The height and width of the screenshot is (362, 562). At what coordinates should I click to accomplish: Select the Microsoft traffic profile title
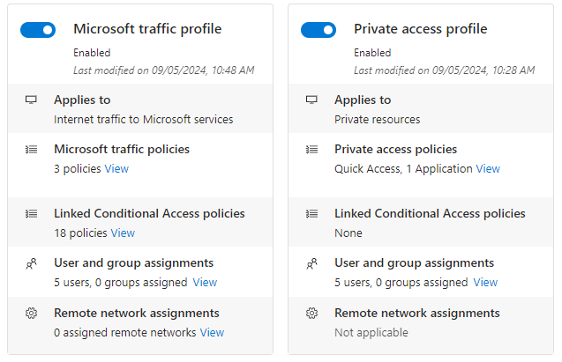pos(147,29)
